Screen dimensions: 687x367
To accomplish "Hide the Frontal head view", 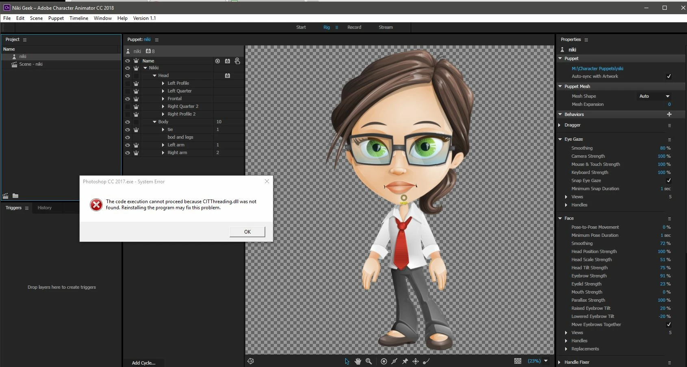I will [128, 99].
